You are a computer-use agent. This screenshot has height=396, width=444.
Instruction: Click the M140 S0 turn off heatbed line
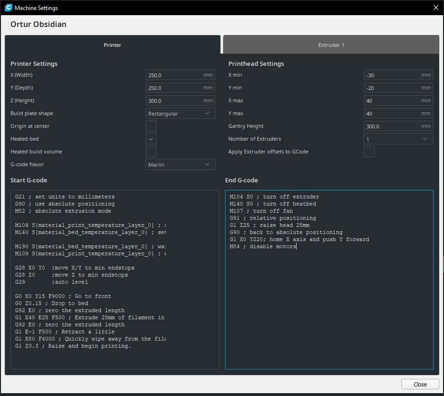coord(272,204)
